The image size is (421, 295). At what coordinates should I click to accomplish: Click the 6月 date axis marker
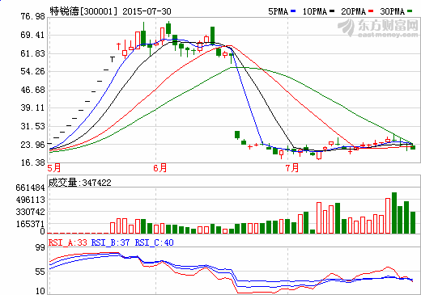(x=160, y=168)
